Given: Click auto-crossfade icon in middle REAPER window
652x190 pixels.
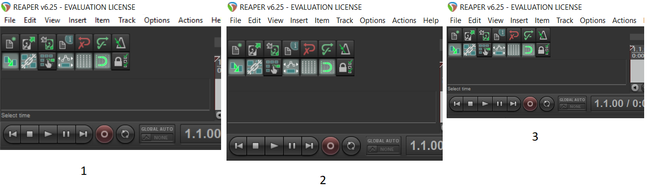Looking at the screenshot, I should 237,67.
